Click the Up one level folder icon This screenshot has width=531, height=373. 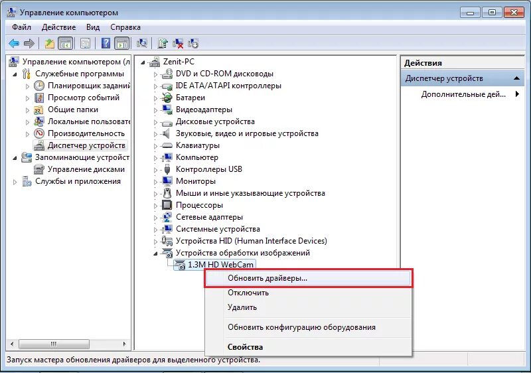49,43
